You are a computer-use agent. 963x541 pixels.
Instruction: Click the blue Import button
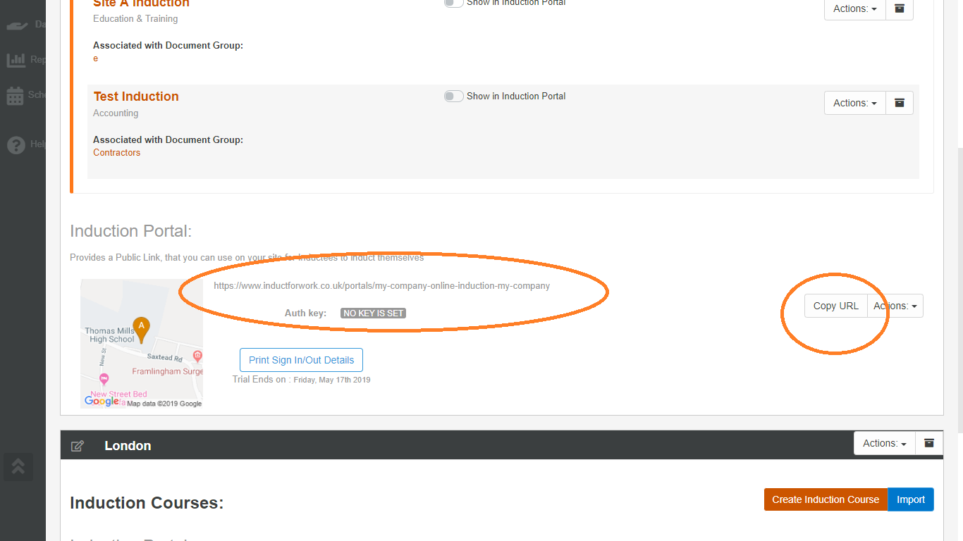(911, 499)
